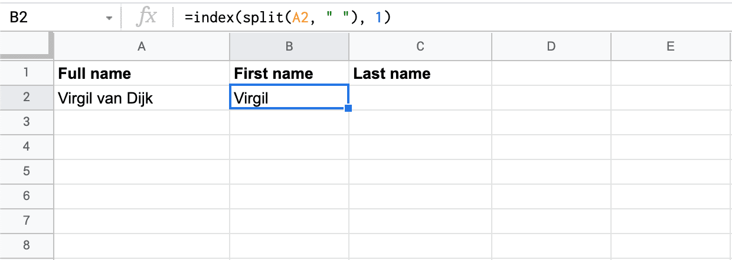Select column D header

click(x=551, y=46)
